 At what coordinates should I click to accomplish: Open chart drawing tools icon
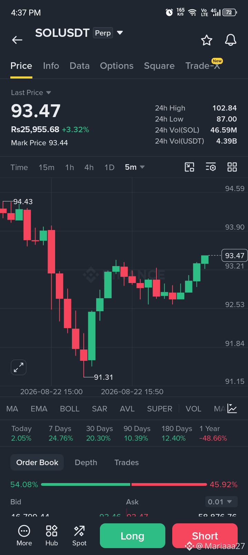click(189, 167)
